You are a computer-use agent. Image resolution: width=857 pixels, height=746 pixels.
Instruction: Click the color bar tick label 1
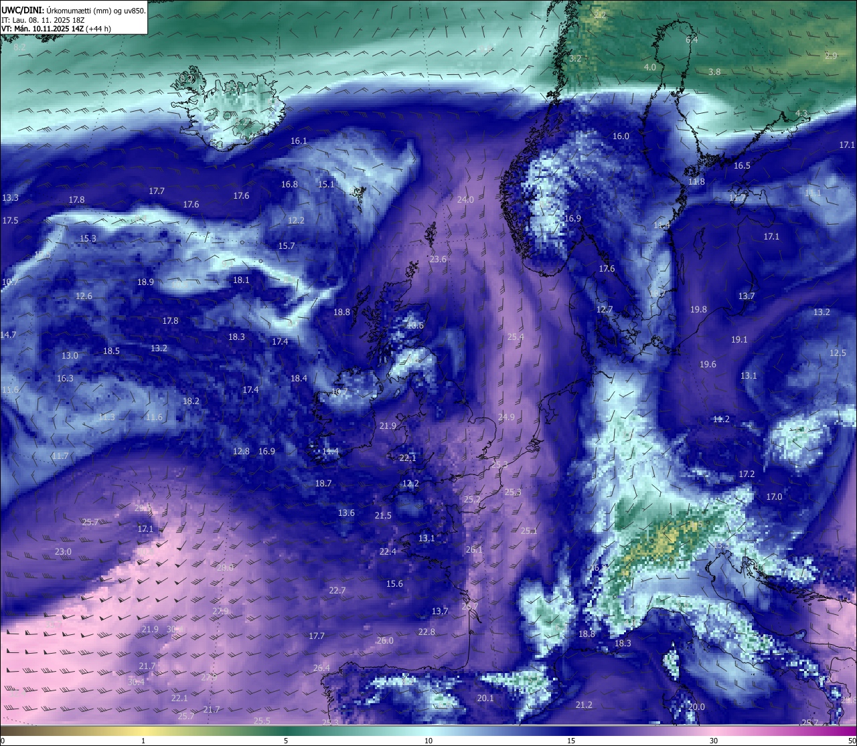(x=143, y=741)
